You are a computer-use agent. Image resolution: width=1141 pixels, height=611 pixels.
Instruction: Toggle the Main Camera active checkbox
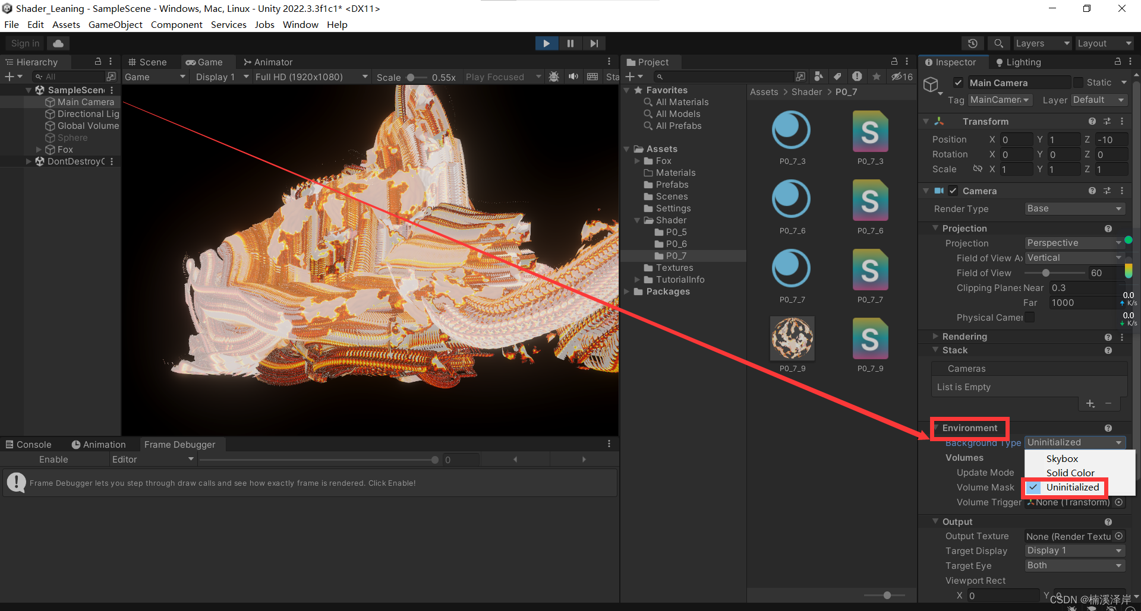click(958, 83)
